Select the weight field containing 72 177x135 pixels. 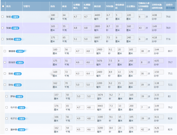tap(68, 72)
